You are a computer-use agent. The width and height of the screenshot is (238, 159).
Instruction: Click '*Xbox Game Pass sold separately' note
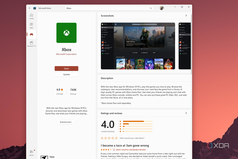(116, 103)
